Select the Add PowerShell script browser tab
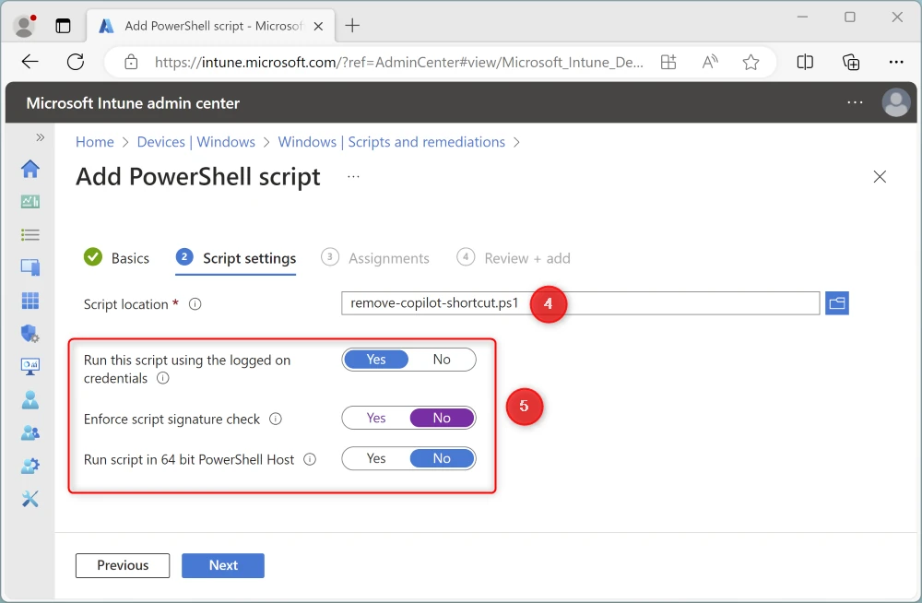 (x=212, y=26)
